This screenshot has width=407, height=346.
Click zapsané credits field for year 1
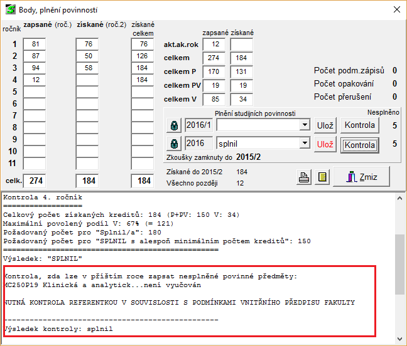(x=35, y=44)
